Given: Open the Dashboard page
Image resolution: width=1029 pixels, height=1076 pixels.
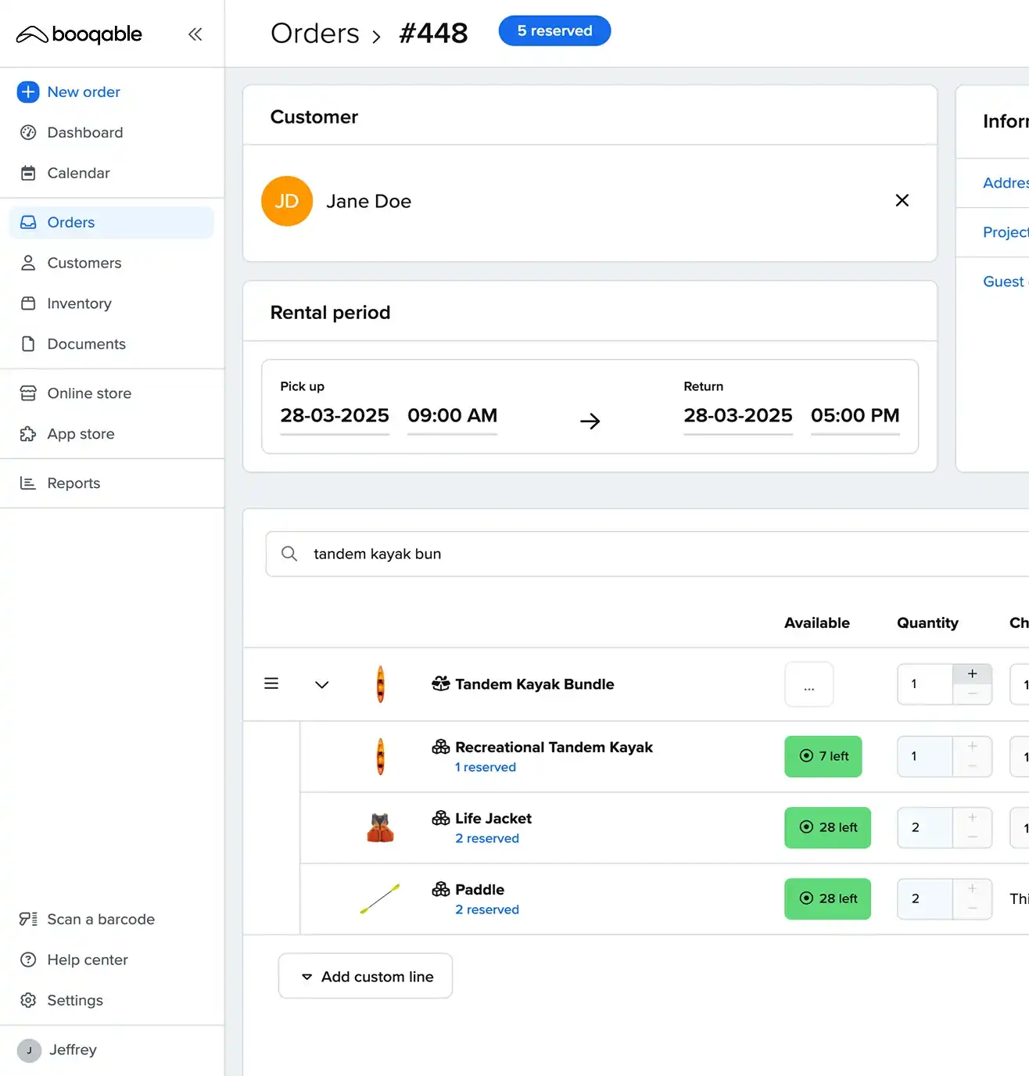Looking at the screenshot, I should (x=84, y=132).
